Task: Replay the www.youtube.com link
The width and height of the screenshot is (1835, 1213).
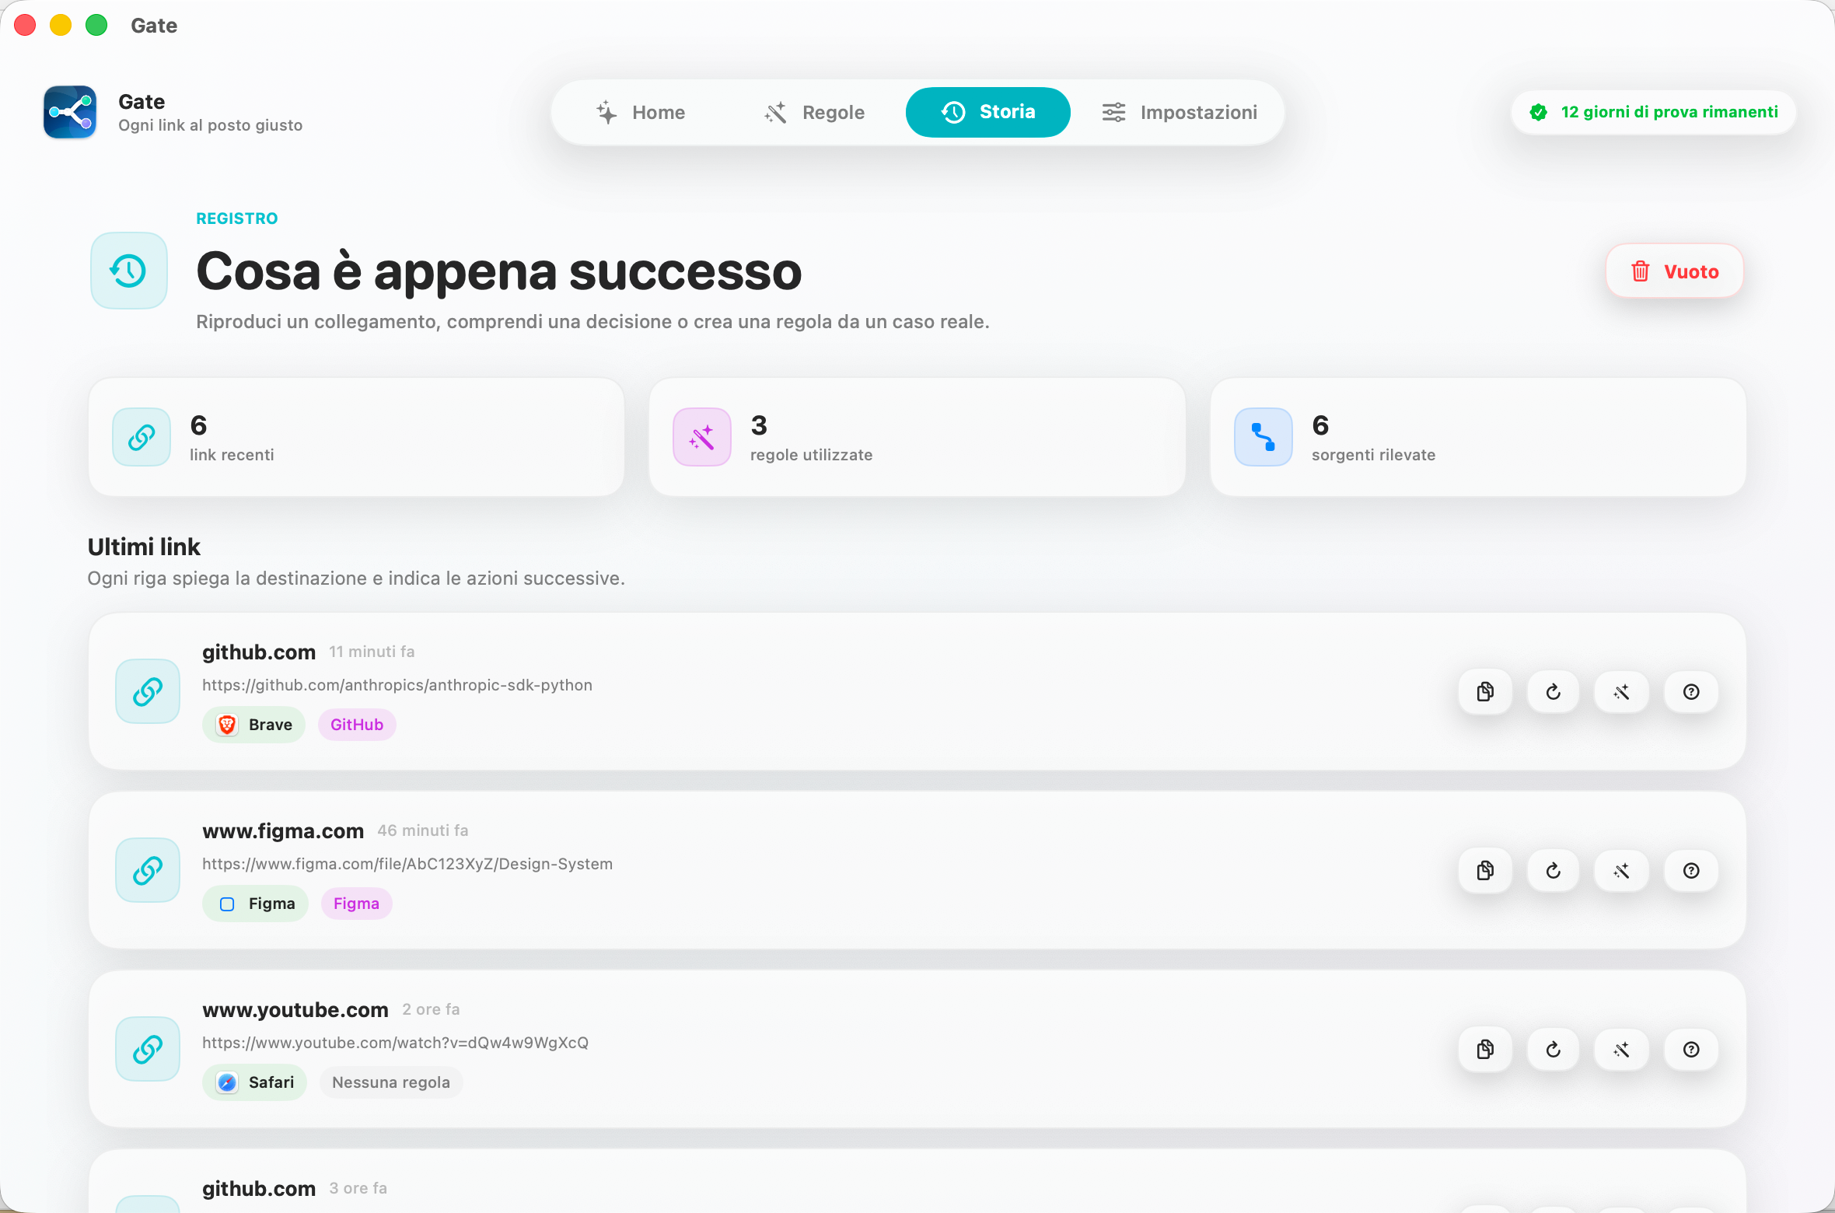Action: pos(1553,1049)
